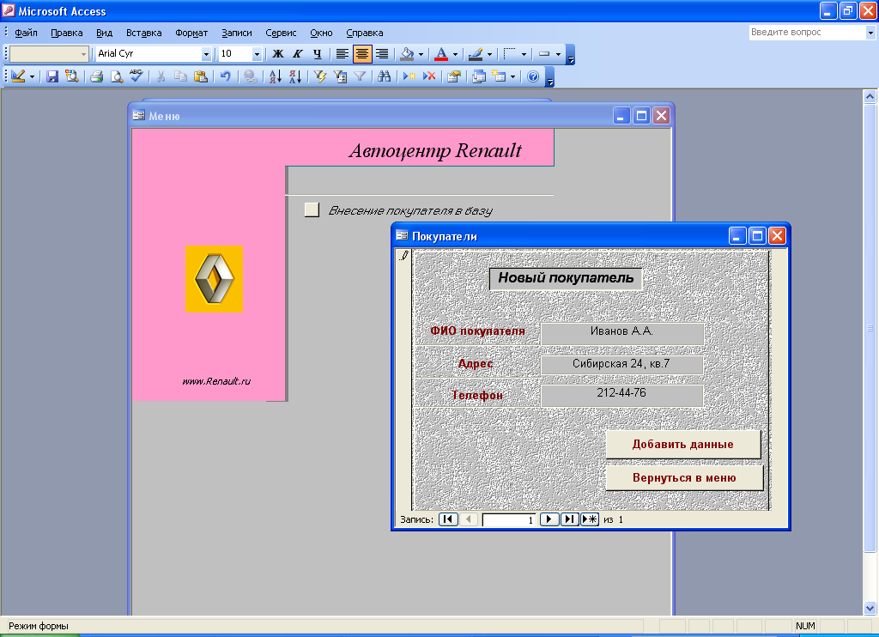Viewport: 879px width, 637px height.
Task: Print using the printer icon
Action: click(96, 76)
